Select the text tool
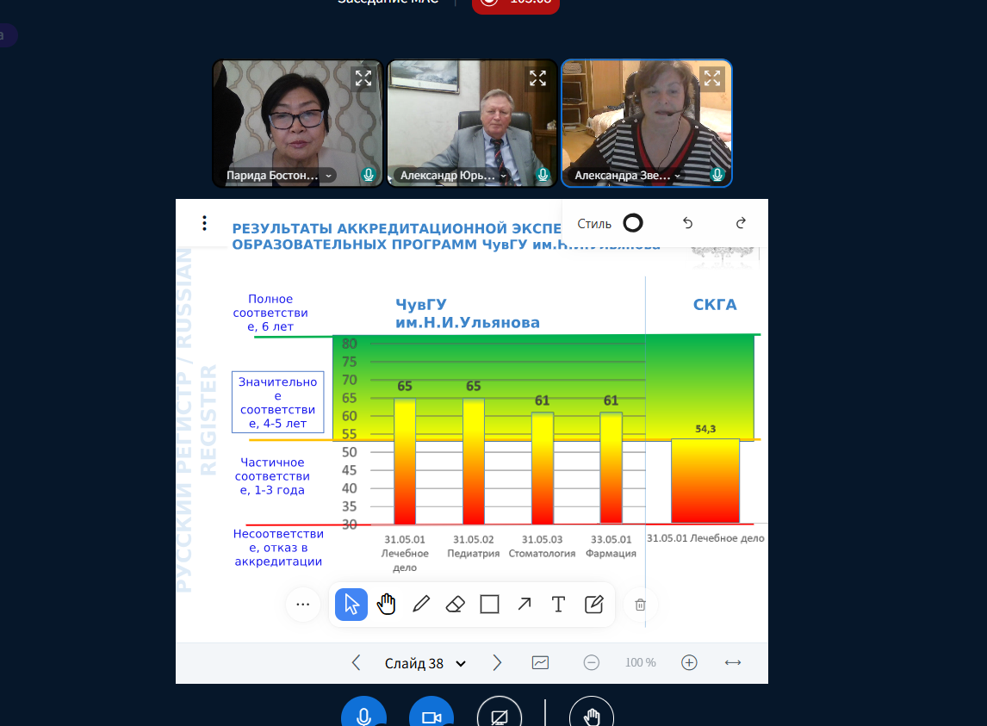This screenshot has height=726, width=987. 558,605
